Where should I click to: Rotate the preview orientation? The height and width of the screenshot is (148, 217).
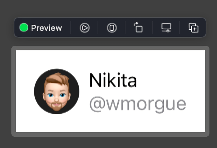pos(138,27)
